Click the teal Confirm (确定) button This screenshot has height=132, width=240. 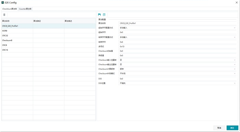pyautogui.click(x=232, y=128)
